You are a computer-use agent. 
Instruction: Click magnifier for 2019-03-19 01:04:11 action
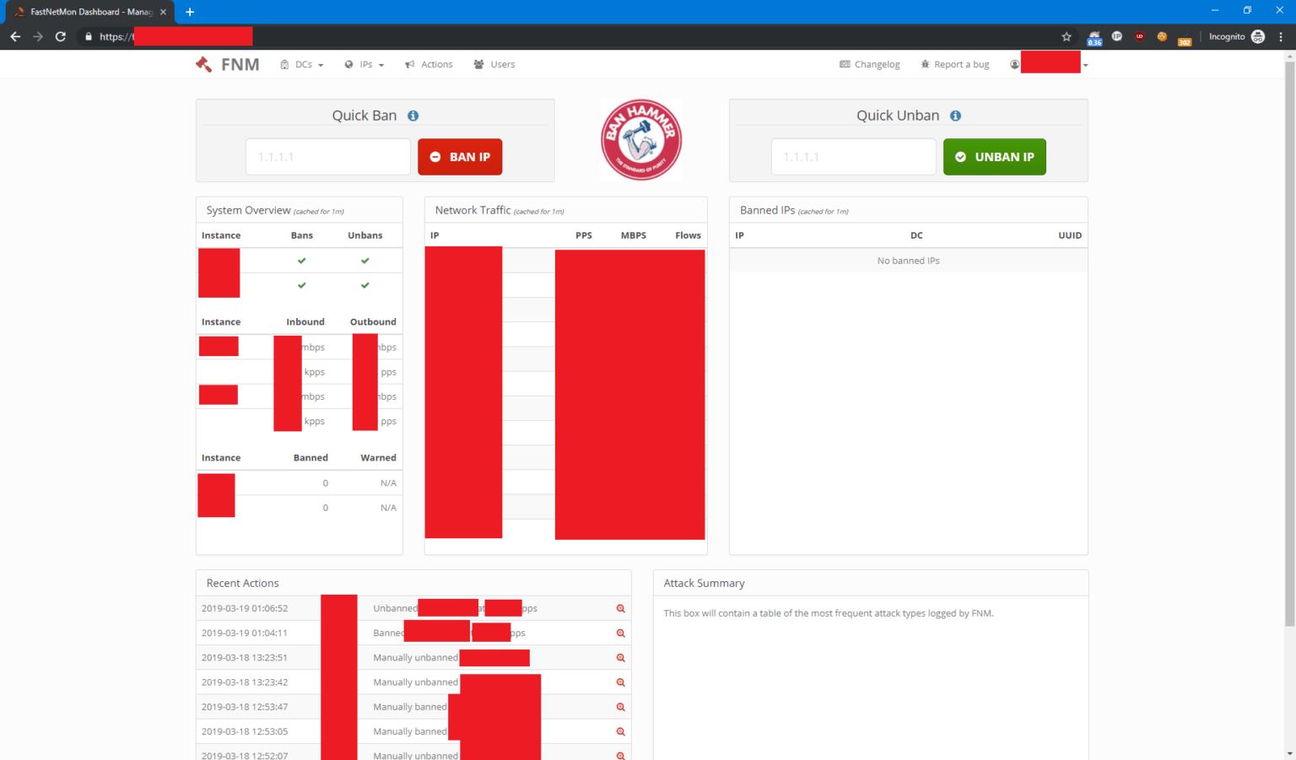click(621, 633)
